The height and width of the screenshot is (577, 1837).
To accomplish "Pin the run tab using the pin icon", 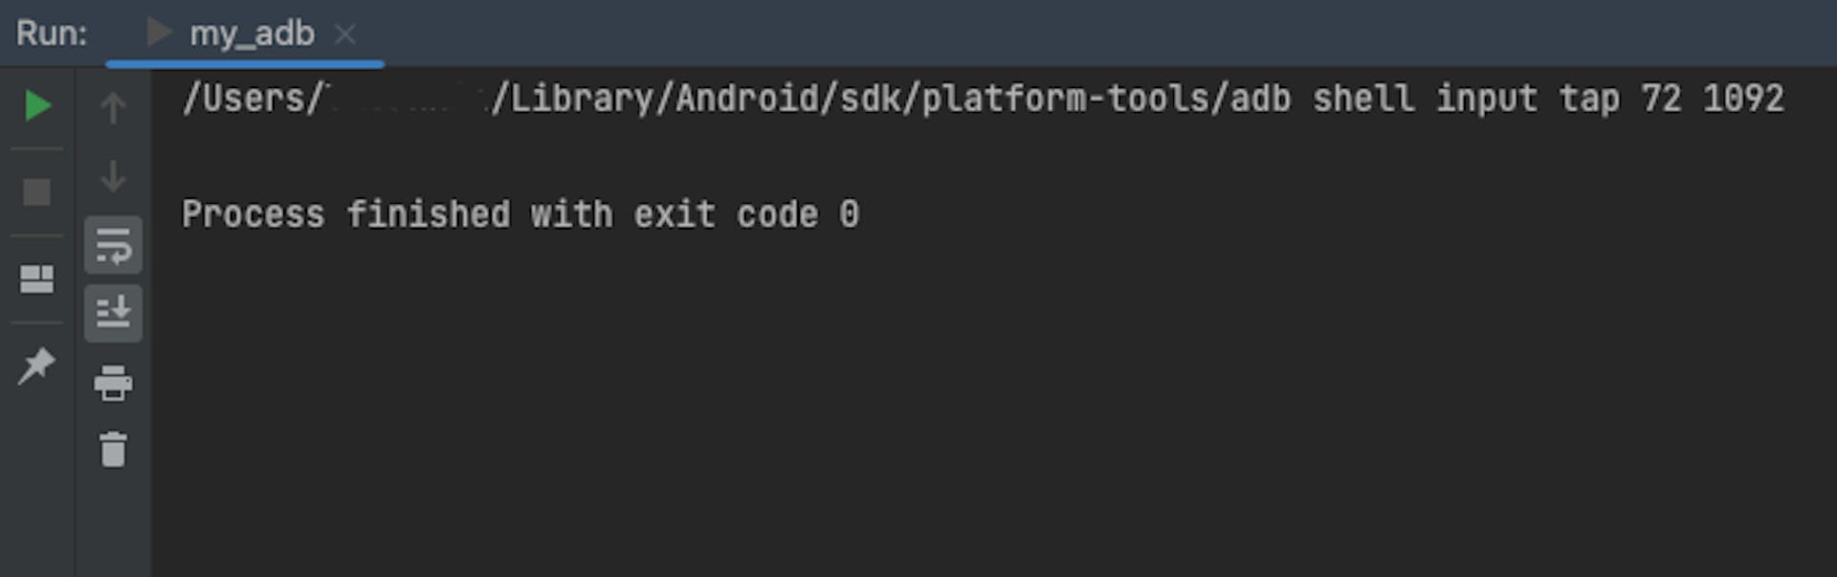I will point(36,366).
